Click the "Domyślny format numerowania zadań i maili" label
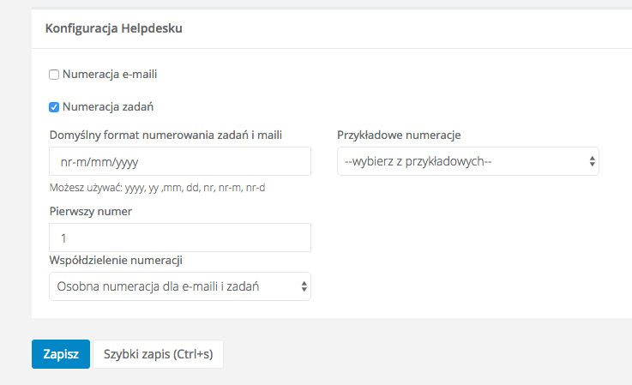The image size is (632, 385). tap(166, 135)
